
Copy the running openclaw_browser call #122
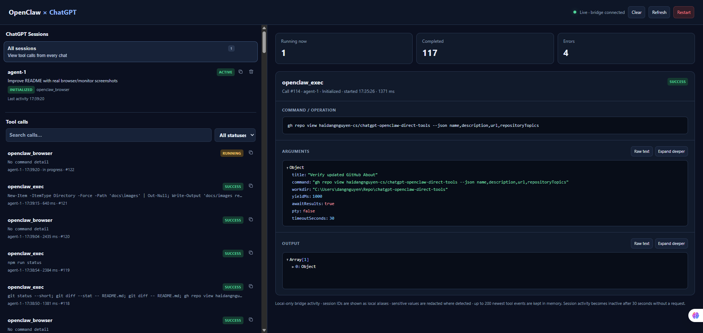pos(251,152)
